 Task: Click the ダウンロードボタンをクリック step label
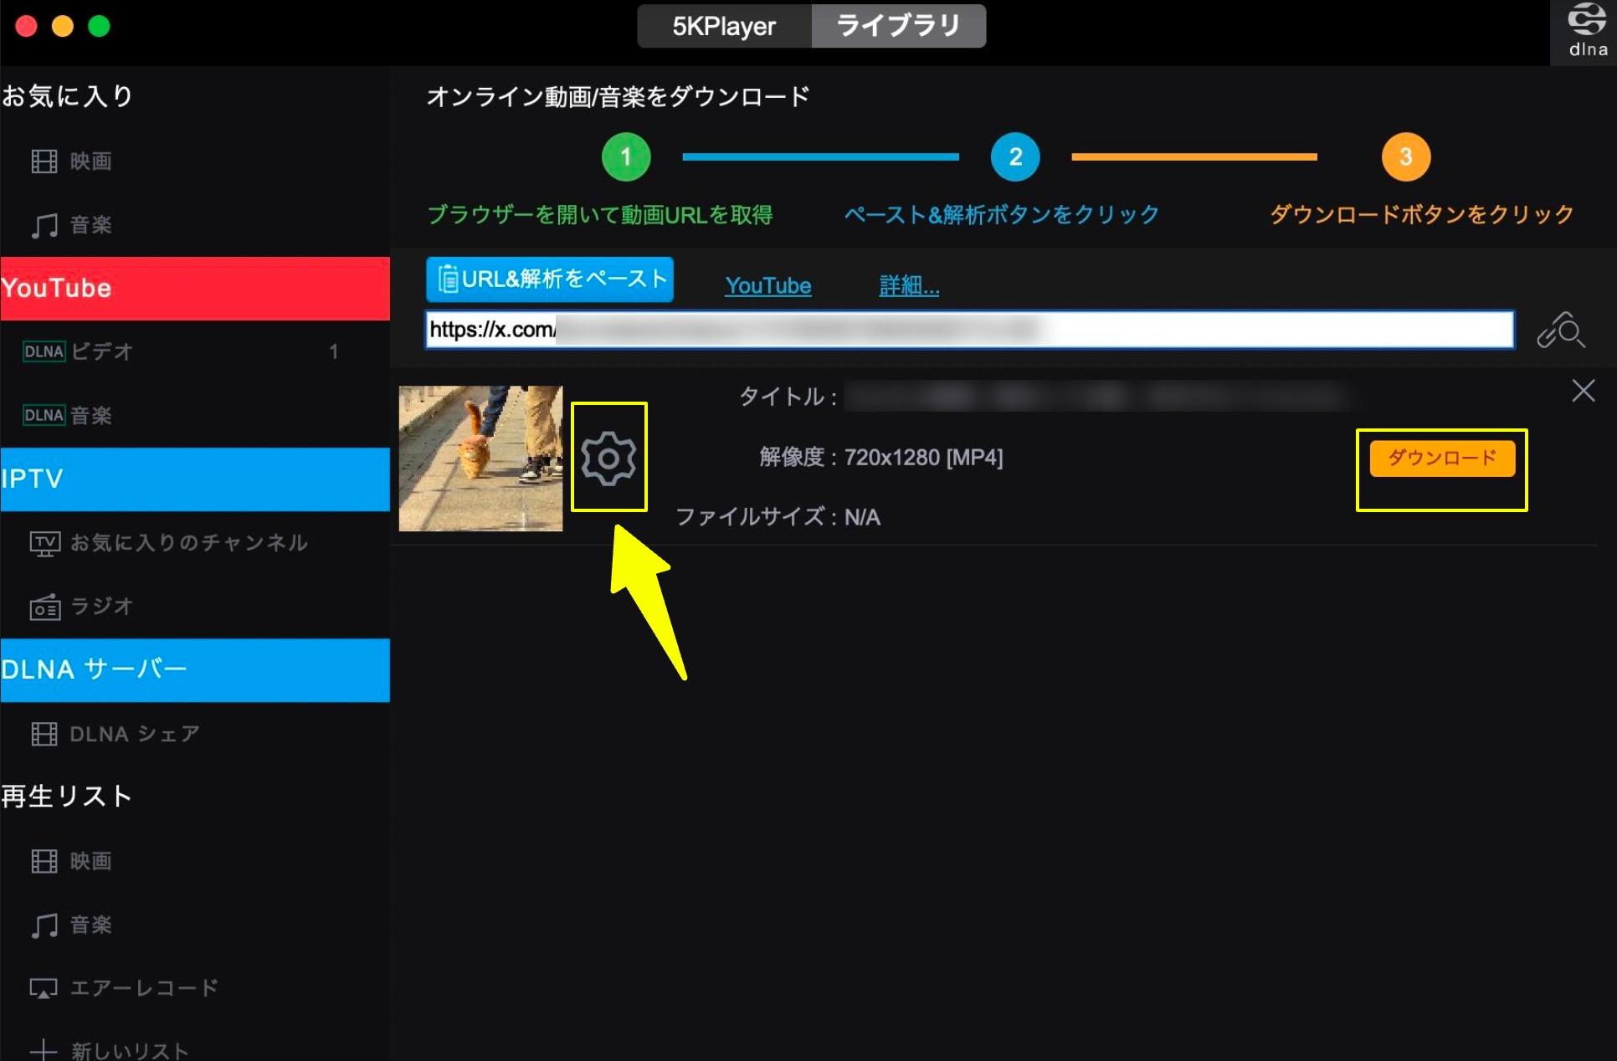pos(1421,215)
